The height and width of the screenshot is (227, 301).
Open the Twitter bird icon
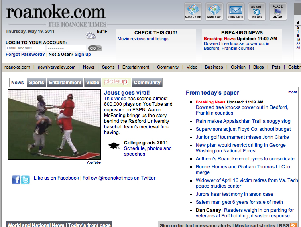click(x=25, y=180)
